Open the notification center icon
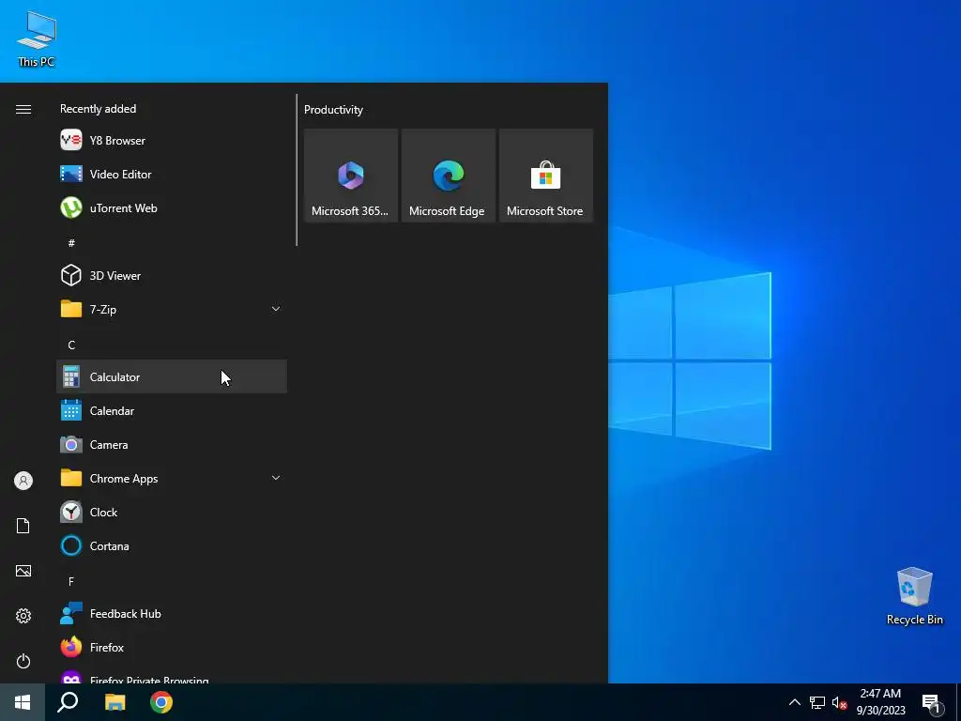Viewport: 961px width, 721px height. tap(931, 702)
